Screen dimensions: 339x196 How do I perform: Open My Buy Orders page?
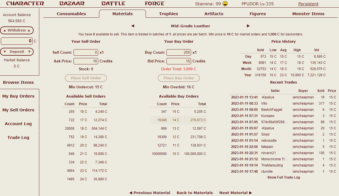(18, 96)
